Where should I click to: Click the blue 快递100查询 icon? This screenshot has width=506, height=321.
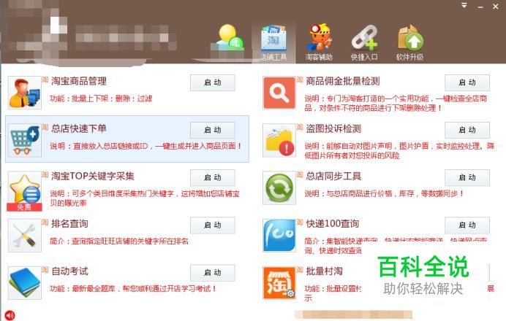point(279,236)
